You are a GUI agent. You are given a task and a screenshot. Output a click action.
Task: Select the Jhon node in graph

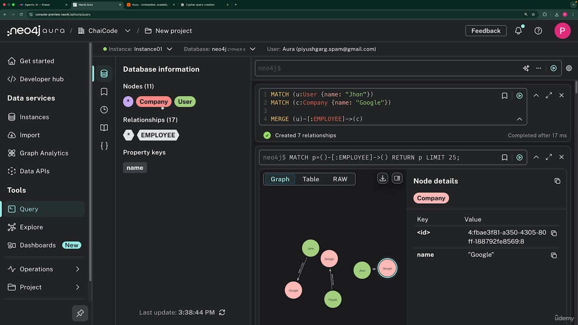(x=362, y=270)
